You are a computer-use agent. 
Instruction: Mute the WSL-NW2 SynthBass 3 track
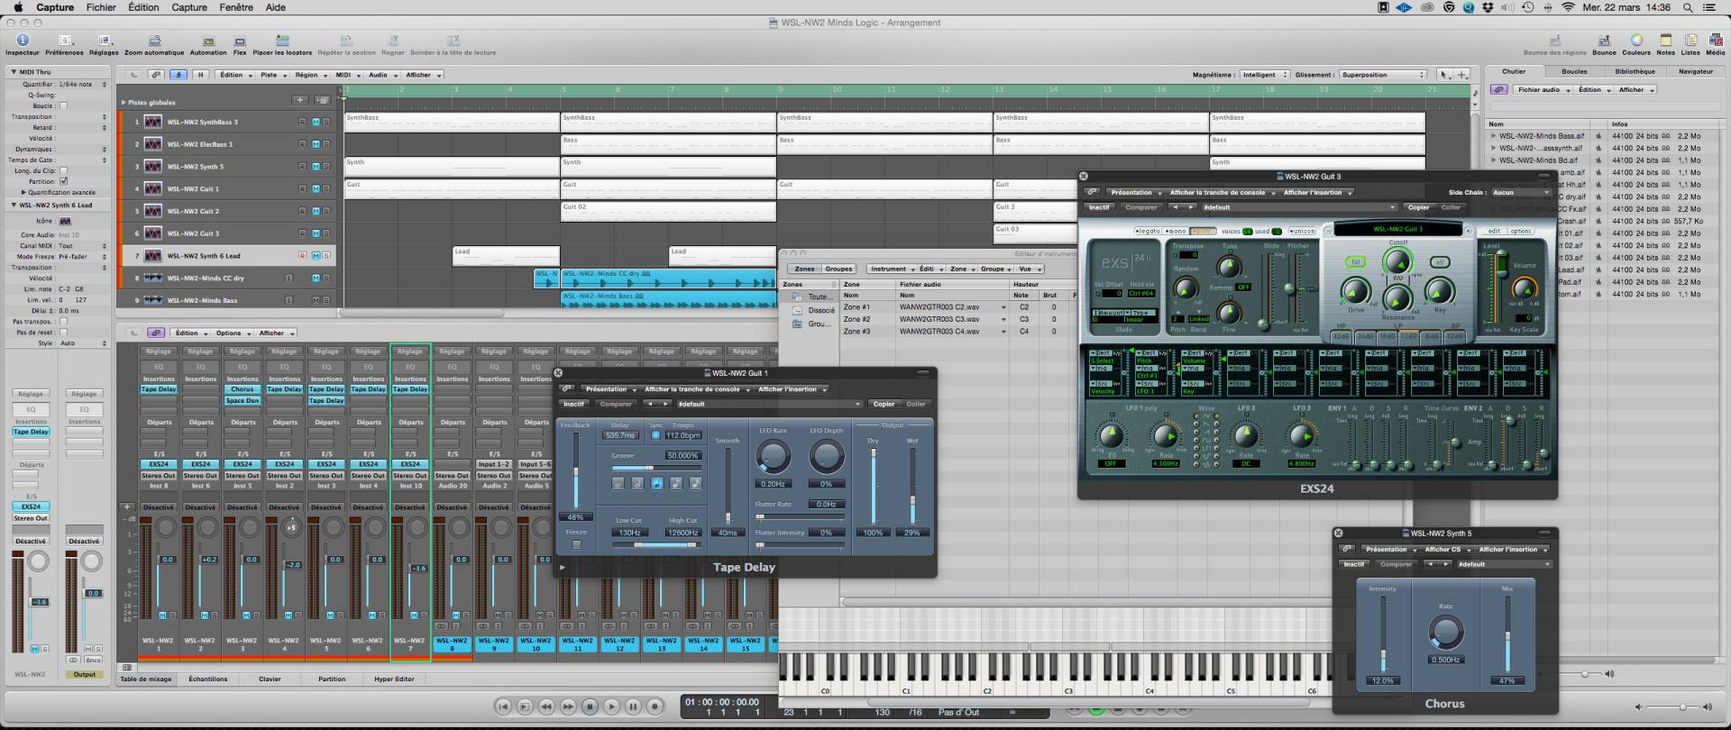coord(316,122)
